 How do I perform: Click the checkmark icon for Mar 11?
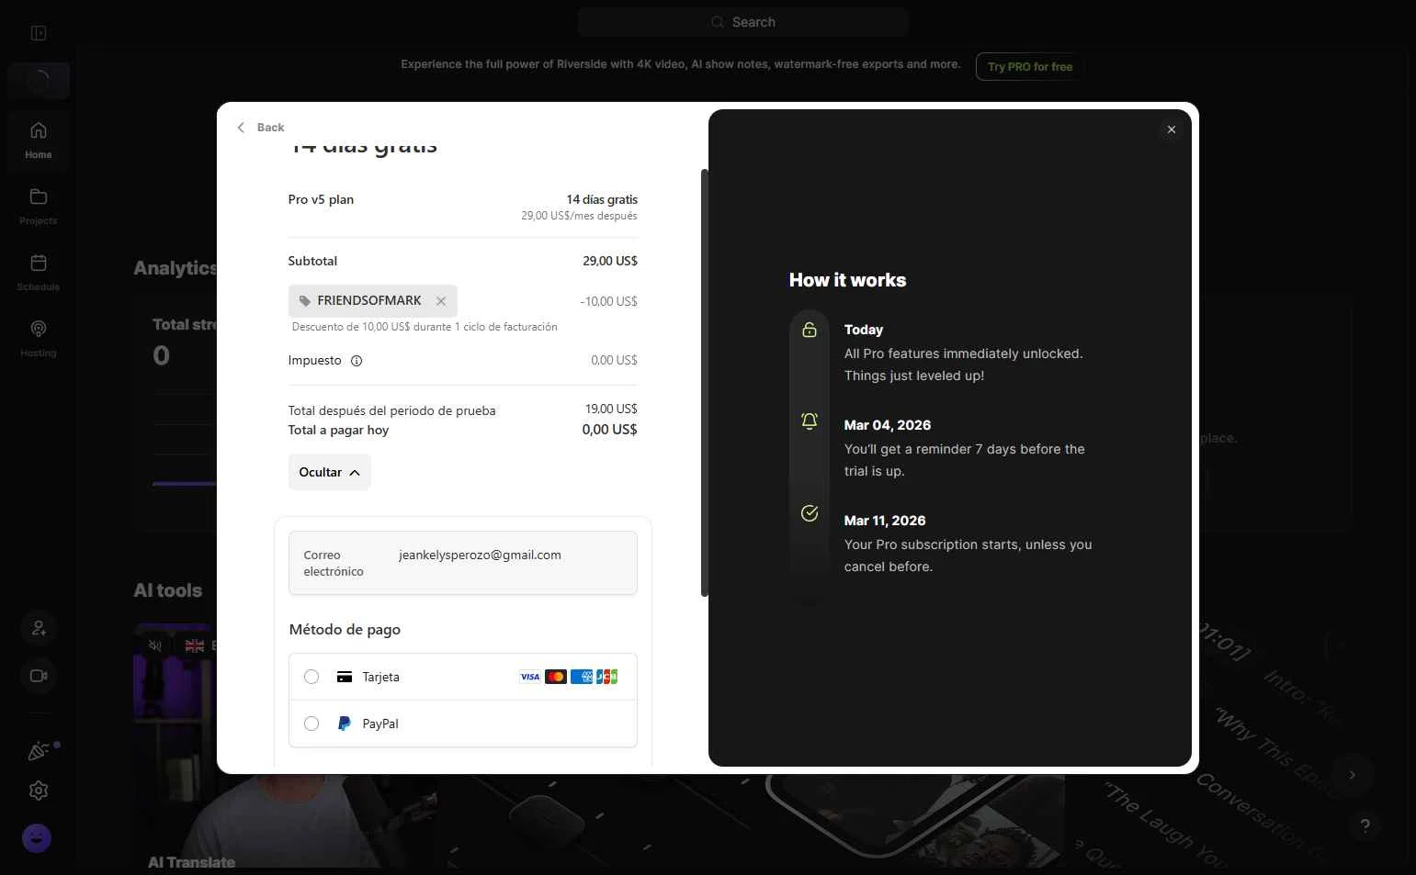pyautogui.click(x=810, y=513)
